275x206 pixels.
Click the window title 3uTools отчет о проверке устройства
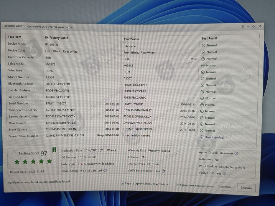point(39,26)
